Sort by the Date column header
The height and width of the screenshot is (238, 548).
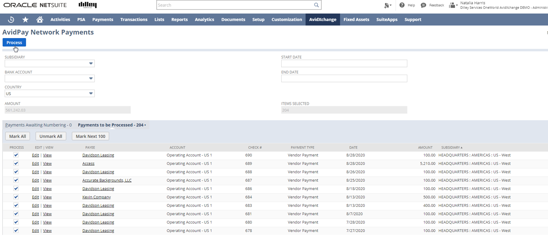[353, 147]
